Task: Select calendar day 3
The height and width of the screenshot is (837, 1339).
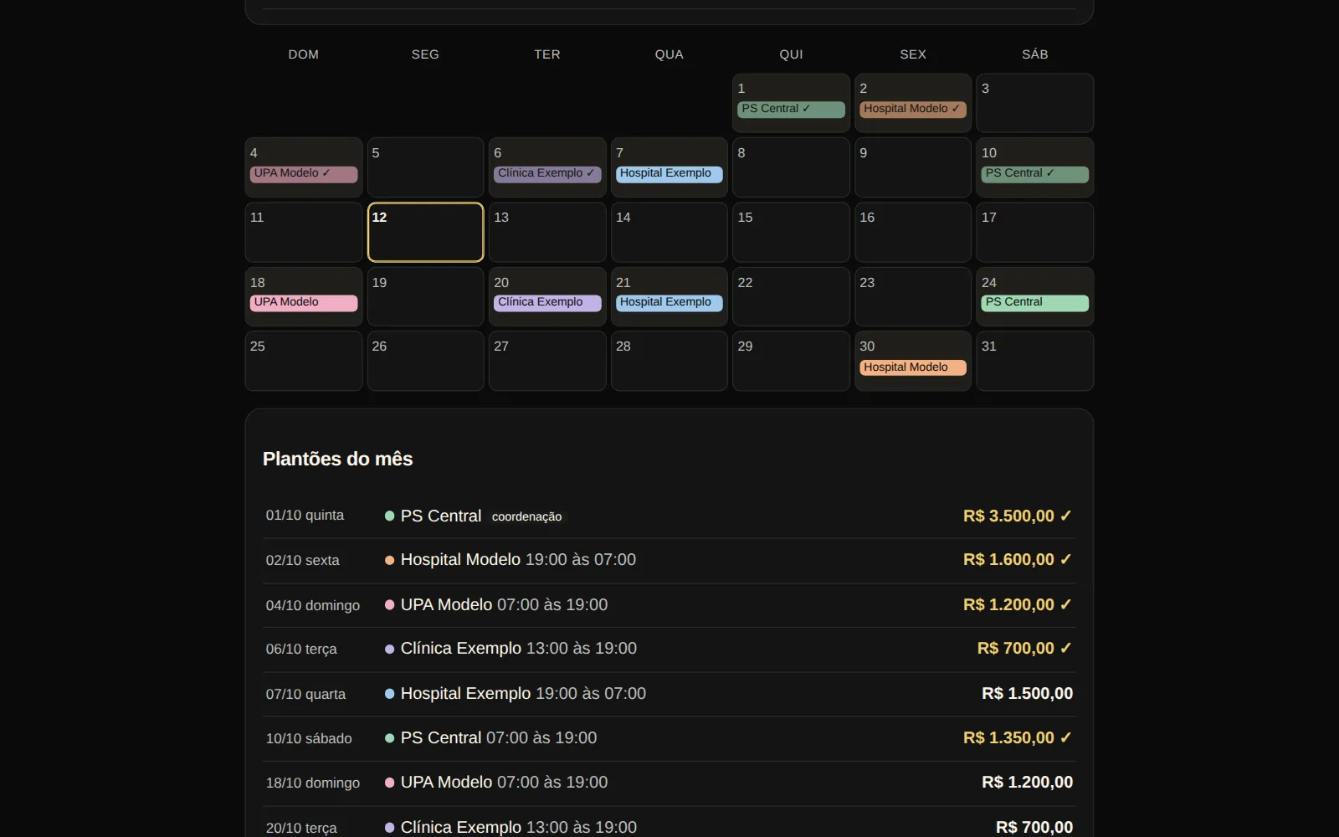Action: pos(1035,103)
